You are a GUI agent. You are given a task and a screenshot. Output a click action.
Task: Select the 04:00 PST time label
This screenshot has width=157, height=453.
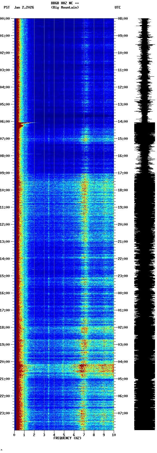[5, 87]
